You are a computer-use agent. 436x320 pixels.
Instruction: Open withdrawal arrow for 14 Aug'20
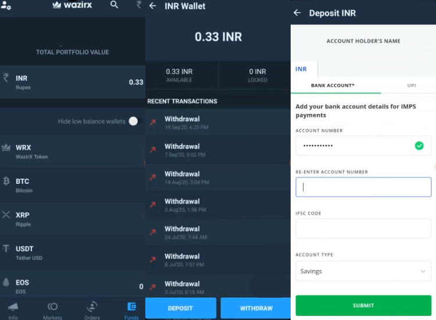point(153,177)
